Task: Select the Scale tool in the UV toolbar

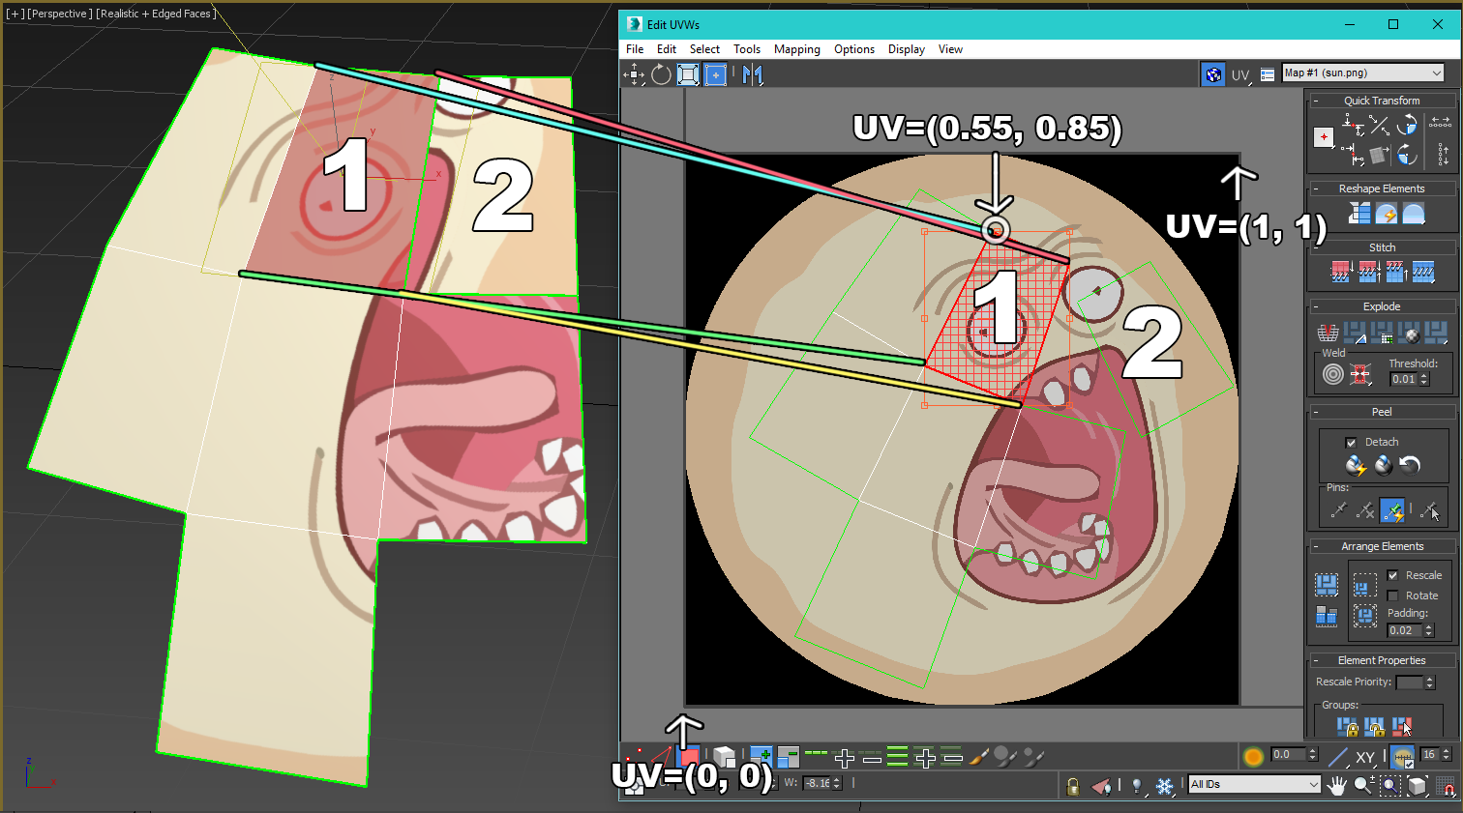Action: coord(688,74)
